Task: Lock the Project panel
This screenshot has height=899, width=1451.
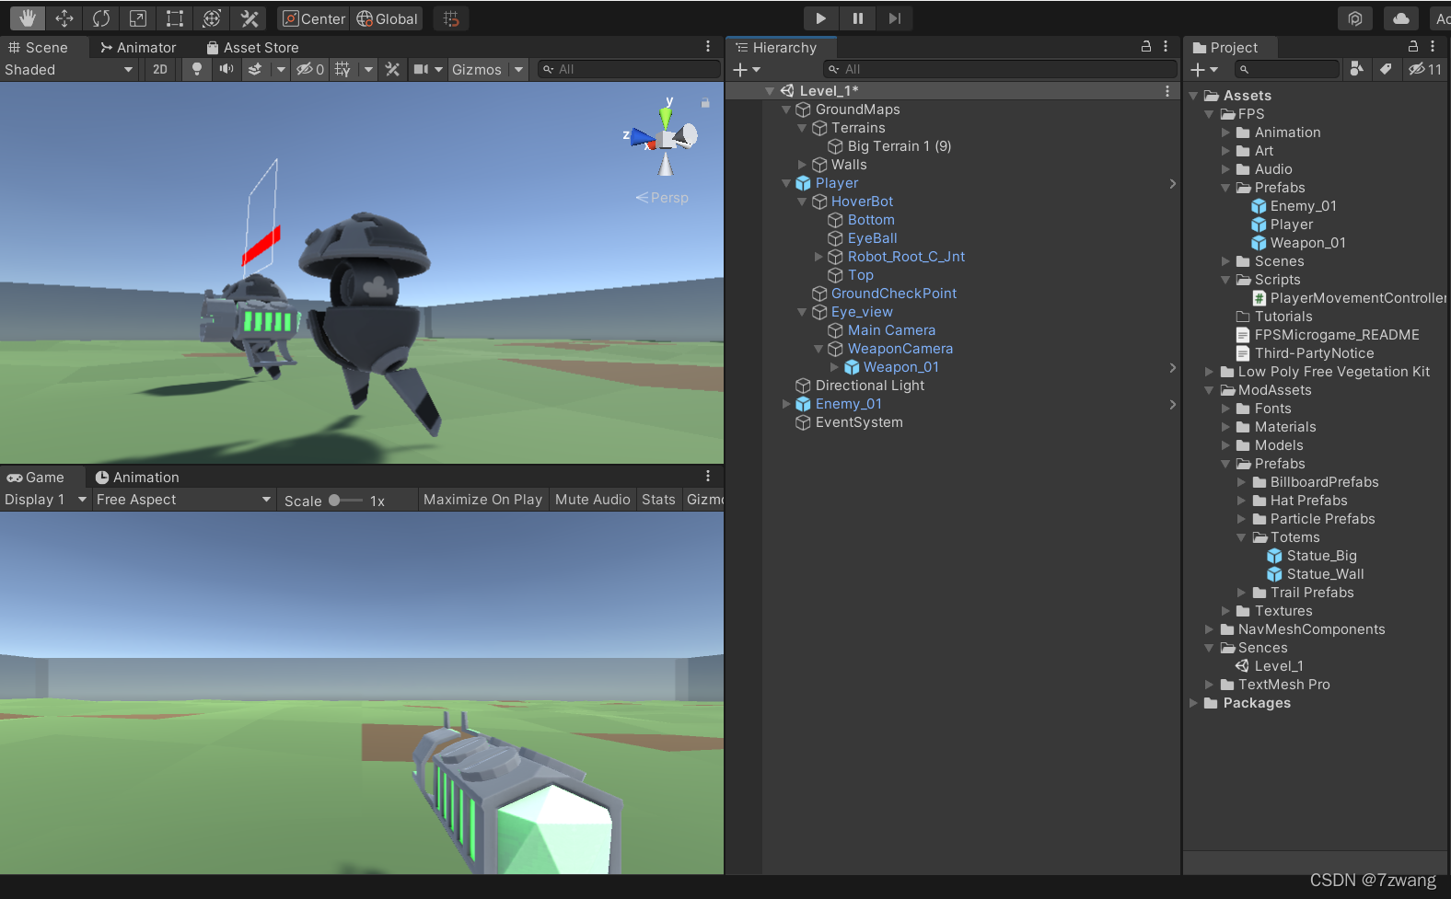Action: pos(1413,46)
